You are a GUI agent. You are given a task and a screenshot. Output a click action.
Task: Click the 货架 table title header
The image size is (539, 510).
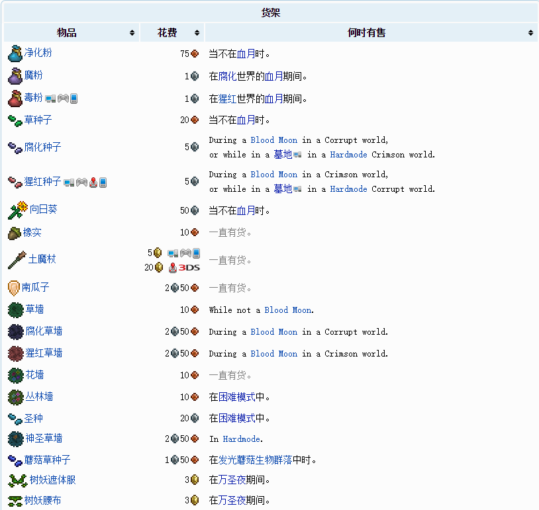point(271,13)
